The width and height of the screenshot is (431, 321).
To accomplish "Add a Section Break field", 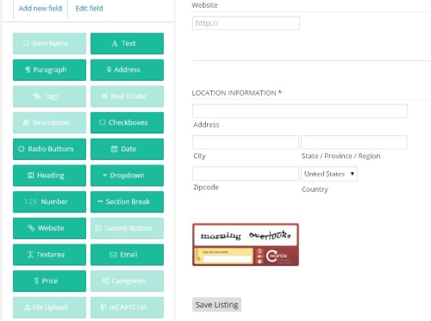I will 127,201.
